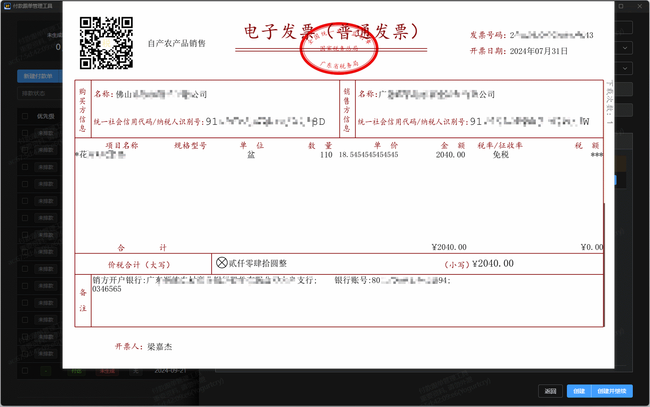
Task: Click the amount 2040.00 in the item row
Action: (x=451, y=155)
